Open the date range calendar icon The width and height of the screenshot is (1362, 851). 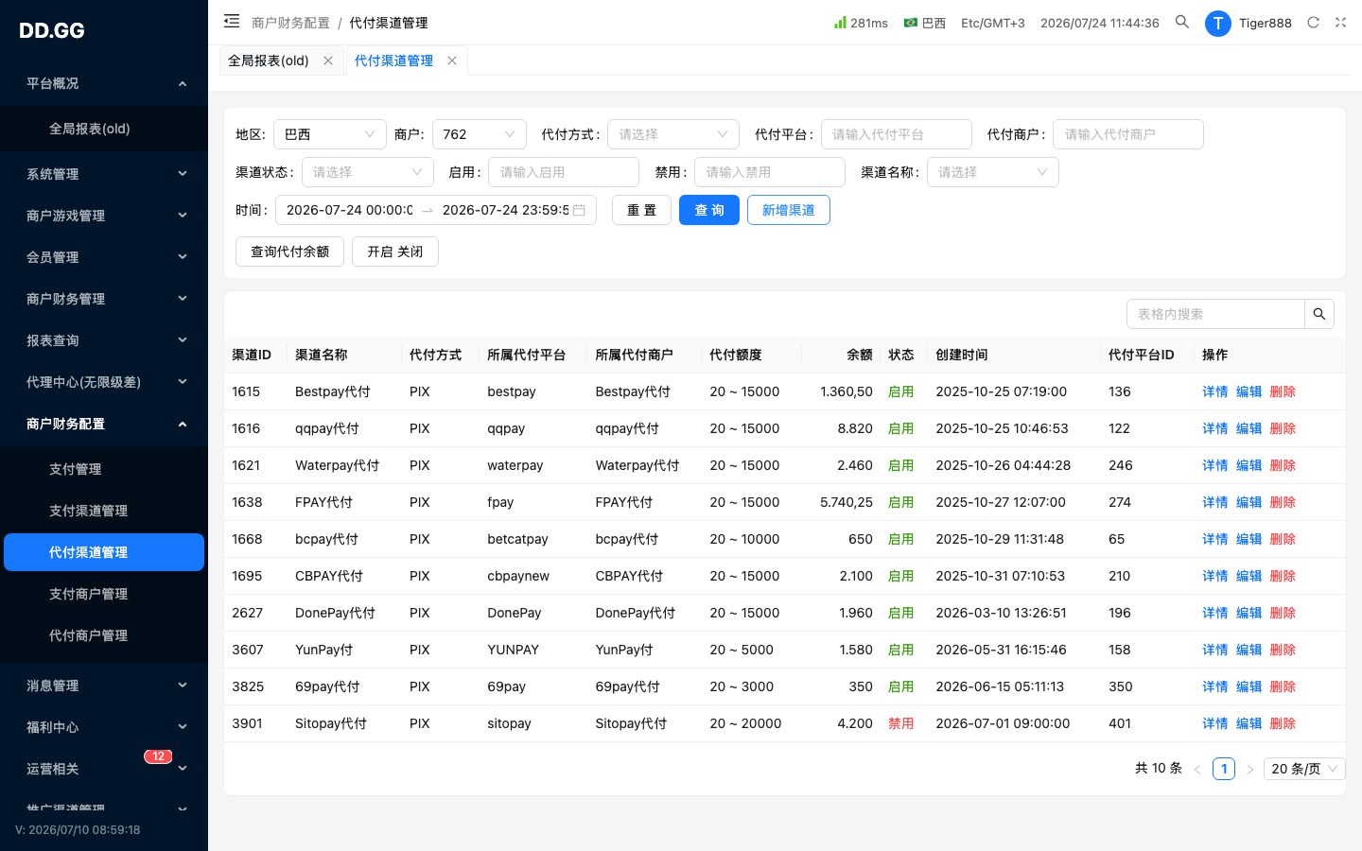579,210
